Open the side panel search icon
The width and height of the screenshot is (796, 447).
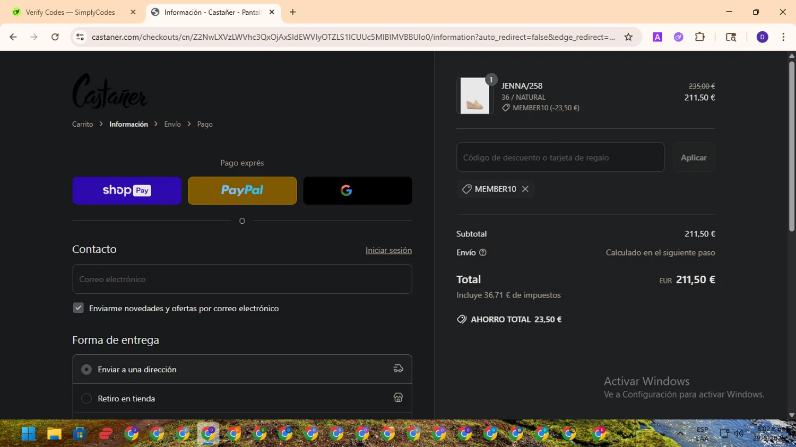coord(731,37)
